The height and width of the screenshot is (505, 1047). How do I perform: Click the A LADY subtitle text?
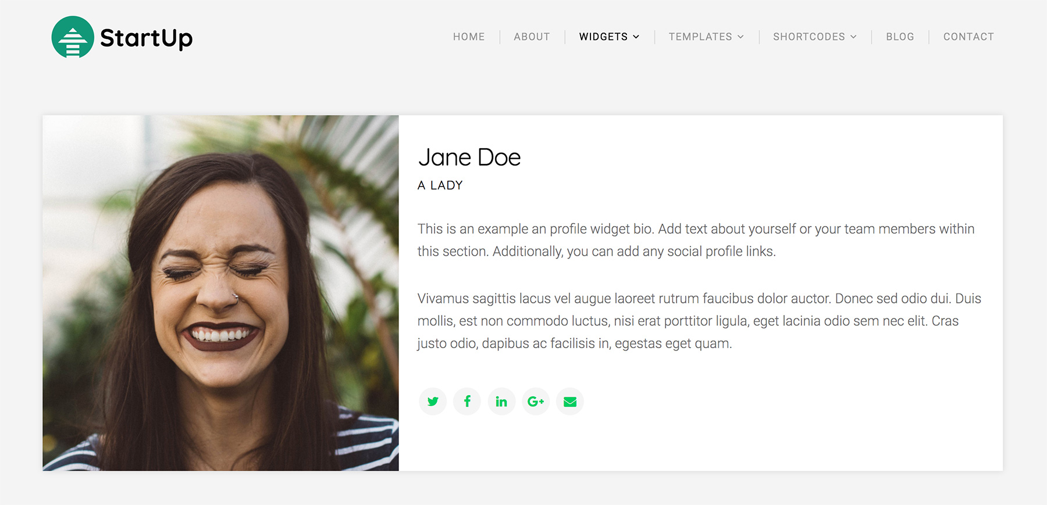[439, 185]
